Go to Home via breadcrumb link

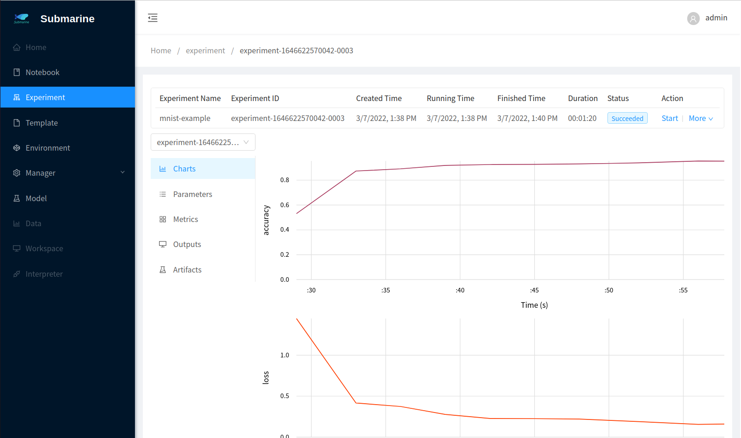[x=161, y=51]
